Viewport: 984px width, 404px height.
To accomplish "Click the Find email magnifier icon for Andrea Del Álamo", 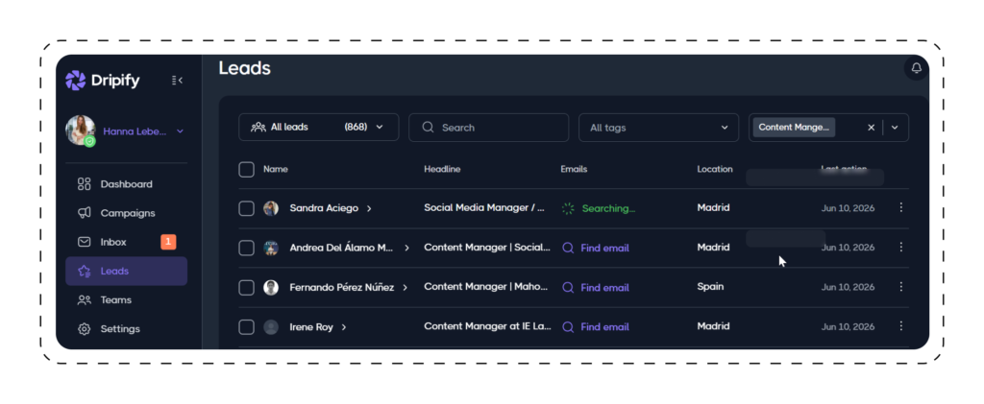I will pos(568,248).
